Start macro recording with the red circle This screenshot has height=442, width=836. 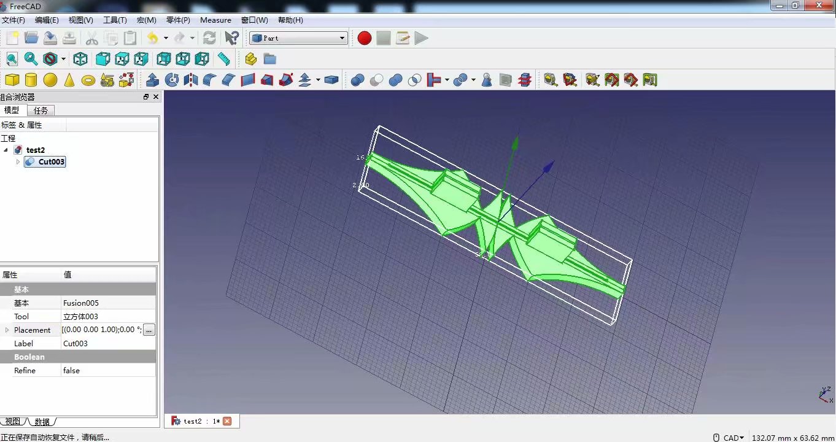click(365, 38)
